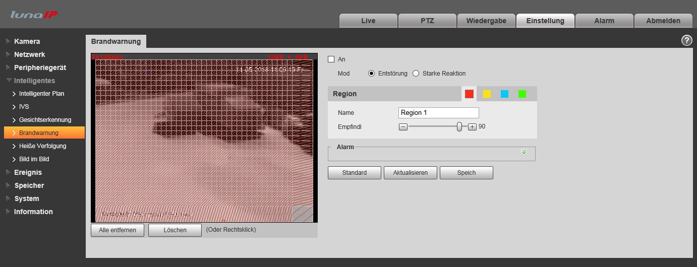697x267 pixels.
Task: Click the Speich save button
Action: (466, 173)
